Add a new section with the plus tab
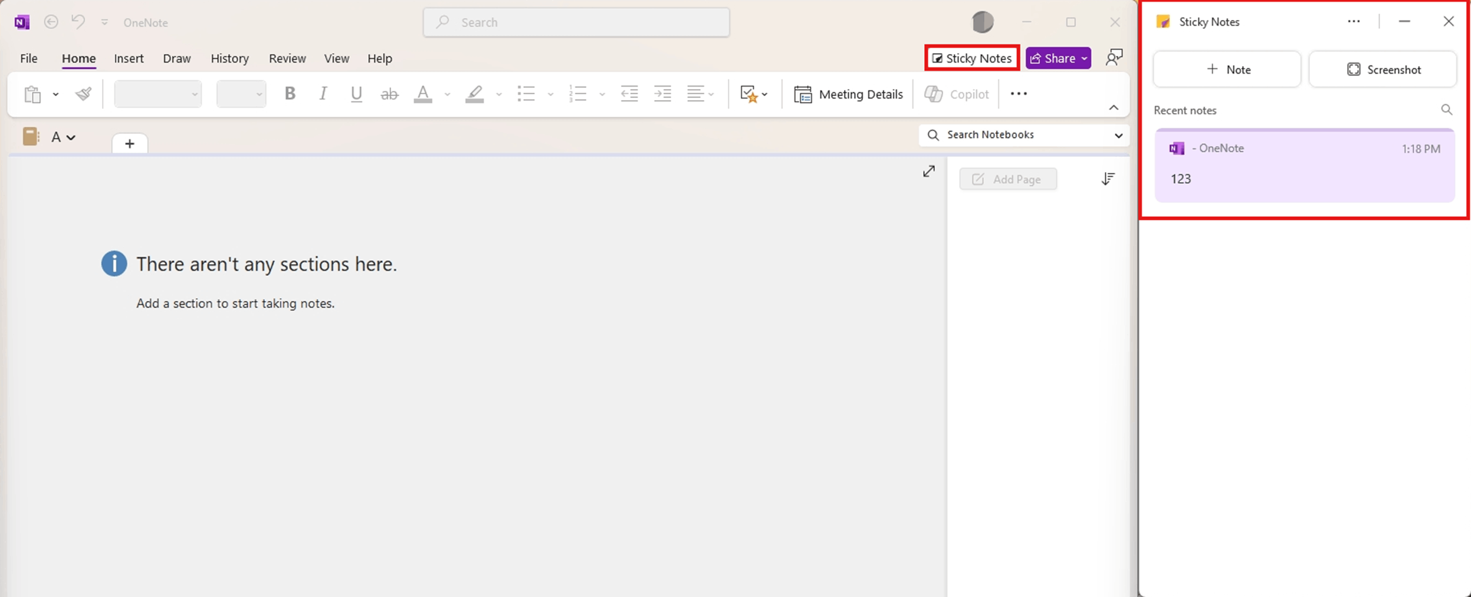Viewport: 1471px width, 597px height. (130, 144)
